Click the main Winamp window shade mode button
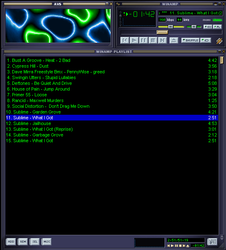The height and width of the screenshot is (250, 226). (219, 4)
